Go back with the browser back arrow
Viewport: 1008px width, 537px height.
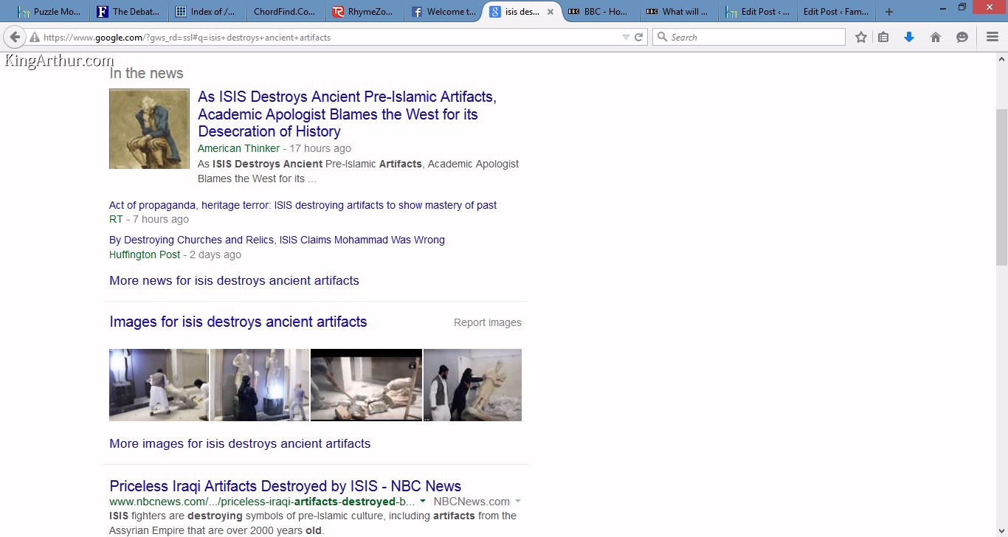(x=15, y=37)
